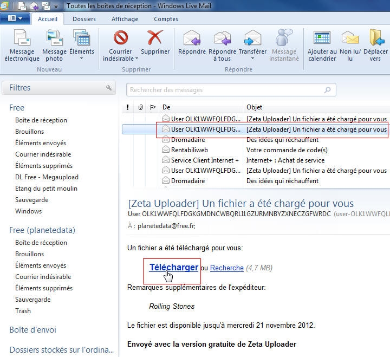Image resolution: width=390 pixels, height=357 pixels.
Task: Open the Trash folder
Action: tap(23, 311)
